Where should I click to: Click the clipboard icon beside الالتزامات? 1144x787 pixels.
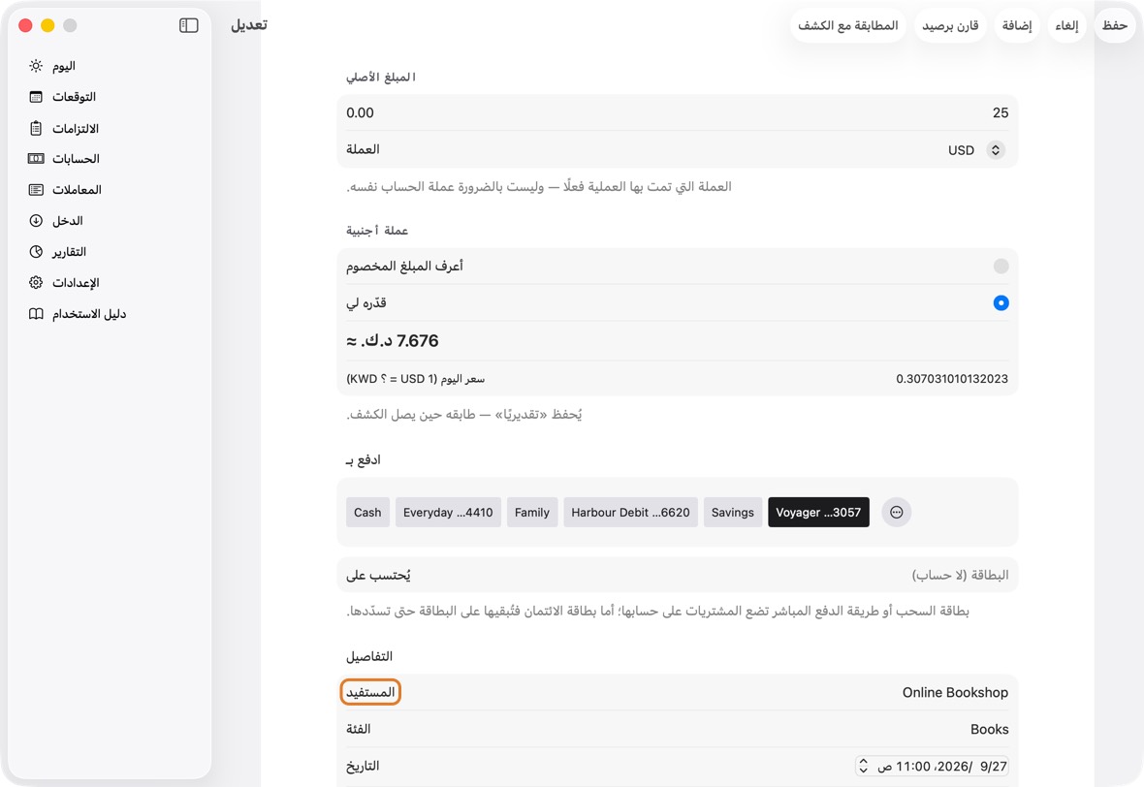[36, 128]
